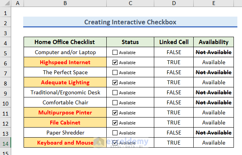Select the row 14 header
242x155 pixels.
point(5,143)
